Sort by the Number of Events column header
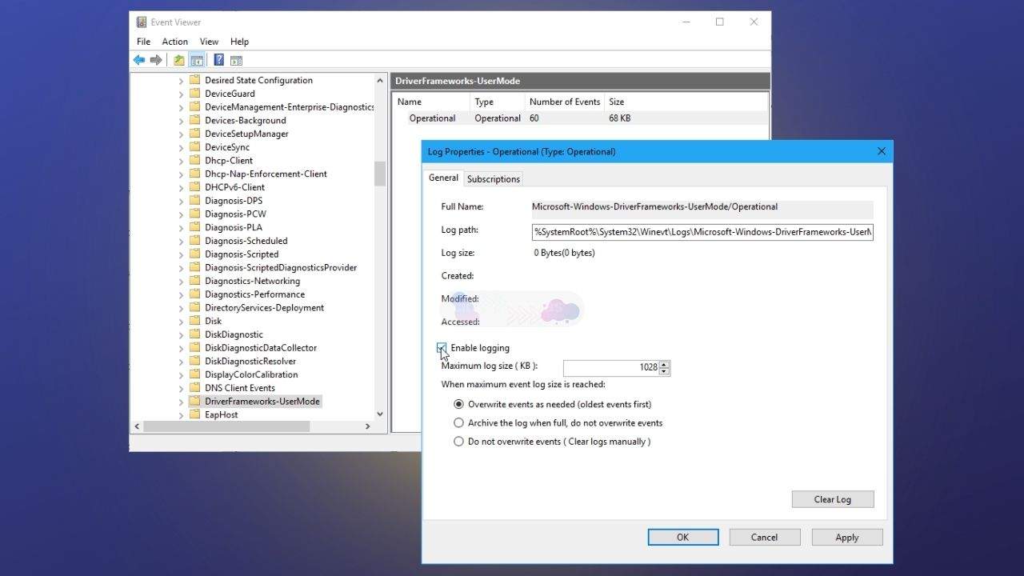 coord(565,102)
